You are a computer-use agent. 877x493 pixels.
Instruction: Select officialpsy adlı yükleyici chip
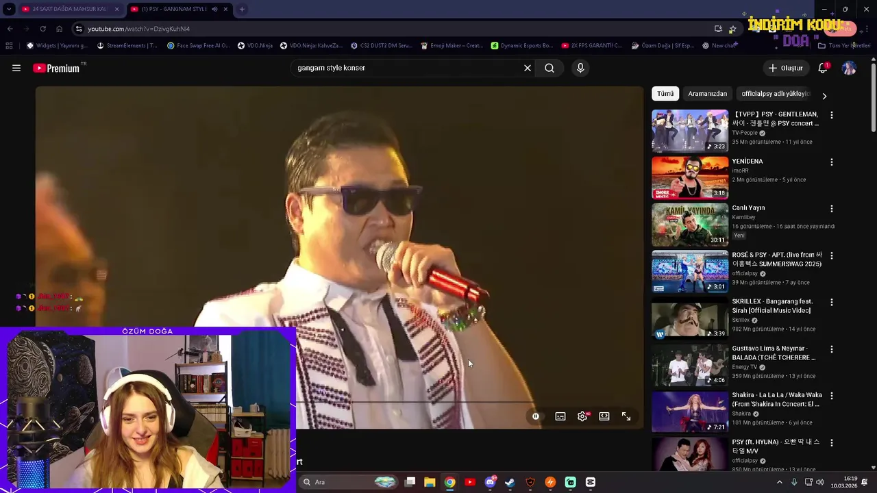click(x=776, y=94)
